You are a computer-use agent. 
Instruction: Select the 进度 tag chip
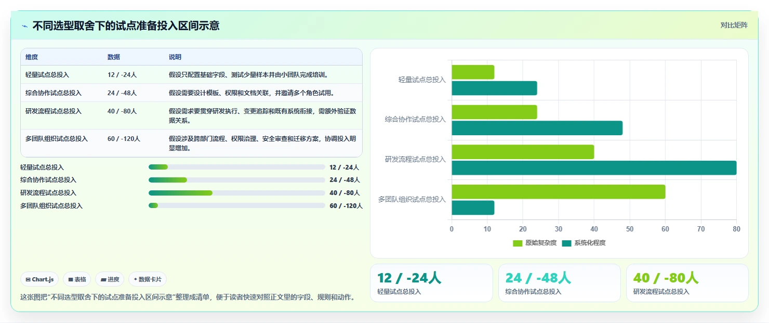(x=110, y=279)
